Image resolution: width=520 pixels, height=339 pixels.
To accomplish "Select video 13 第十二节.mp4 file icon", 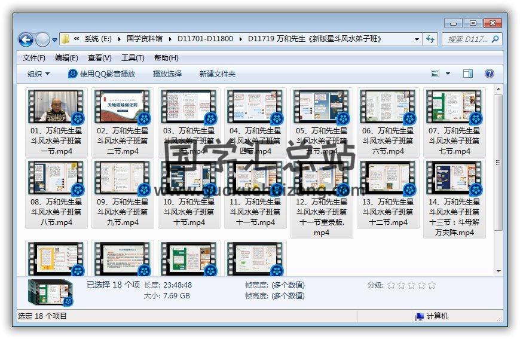I will point(388,178).
